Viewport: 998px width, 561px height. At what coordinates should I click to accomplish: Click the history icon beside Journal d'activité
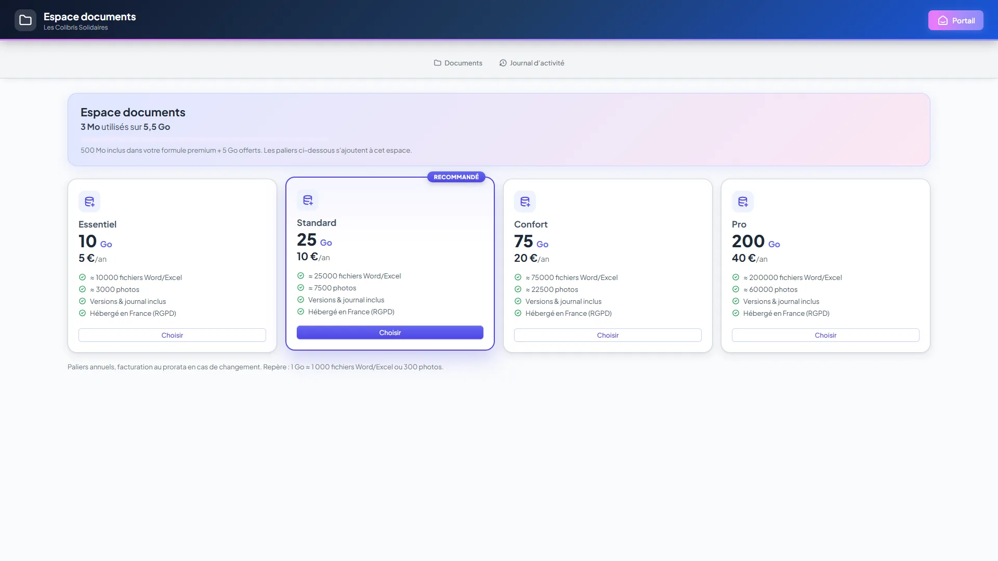(503, 63)
